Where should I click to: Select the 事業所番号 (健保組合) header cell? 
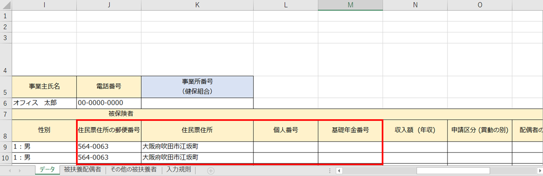[197, 86]
